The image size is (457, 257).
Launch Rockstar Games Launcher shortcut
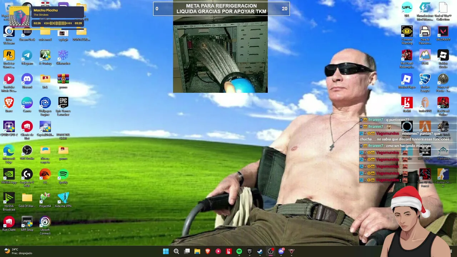9,59
